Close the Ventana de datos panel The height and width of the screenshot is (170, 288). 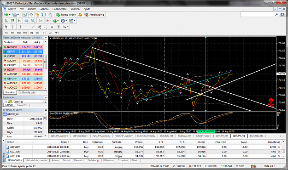tap(46, 110)
